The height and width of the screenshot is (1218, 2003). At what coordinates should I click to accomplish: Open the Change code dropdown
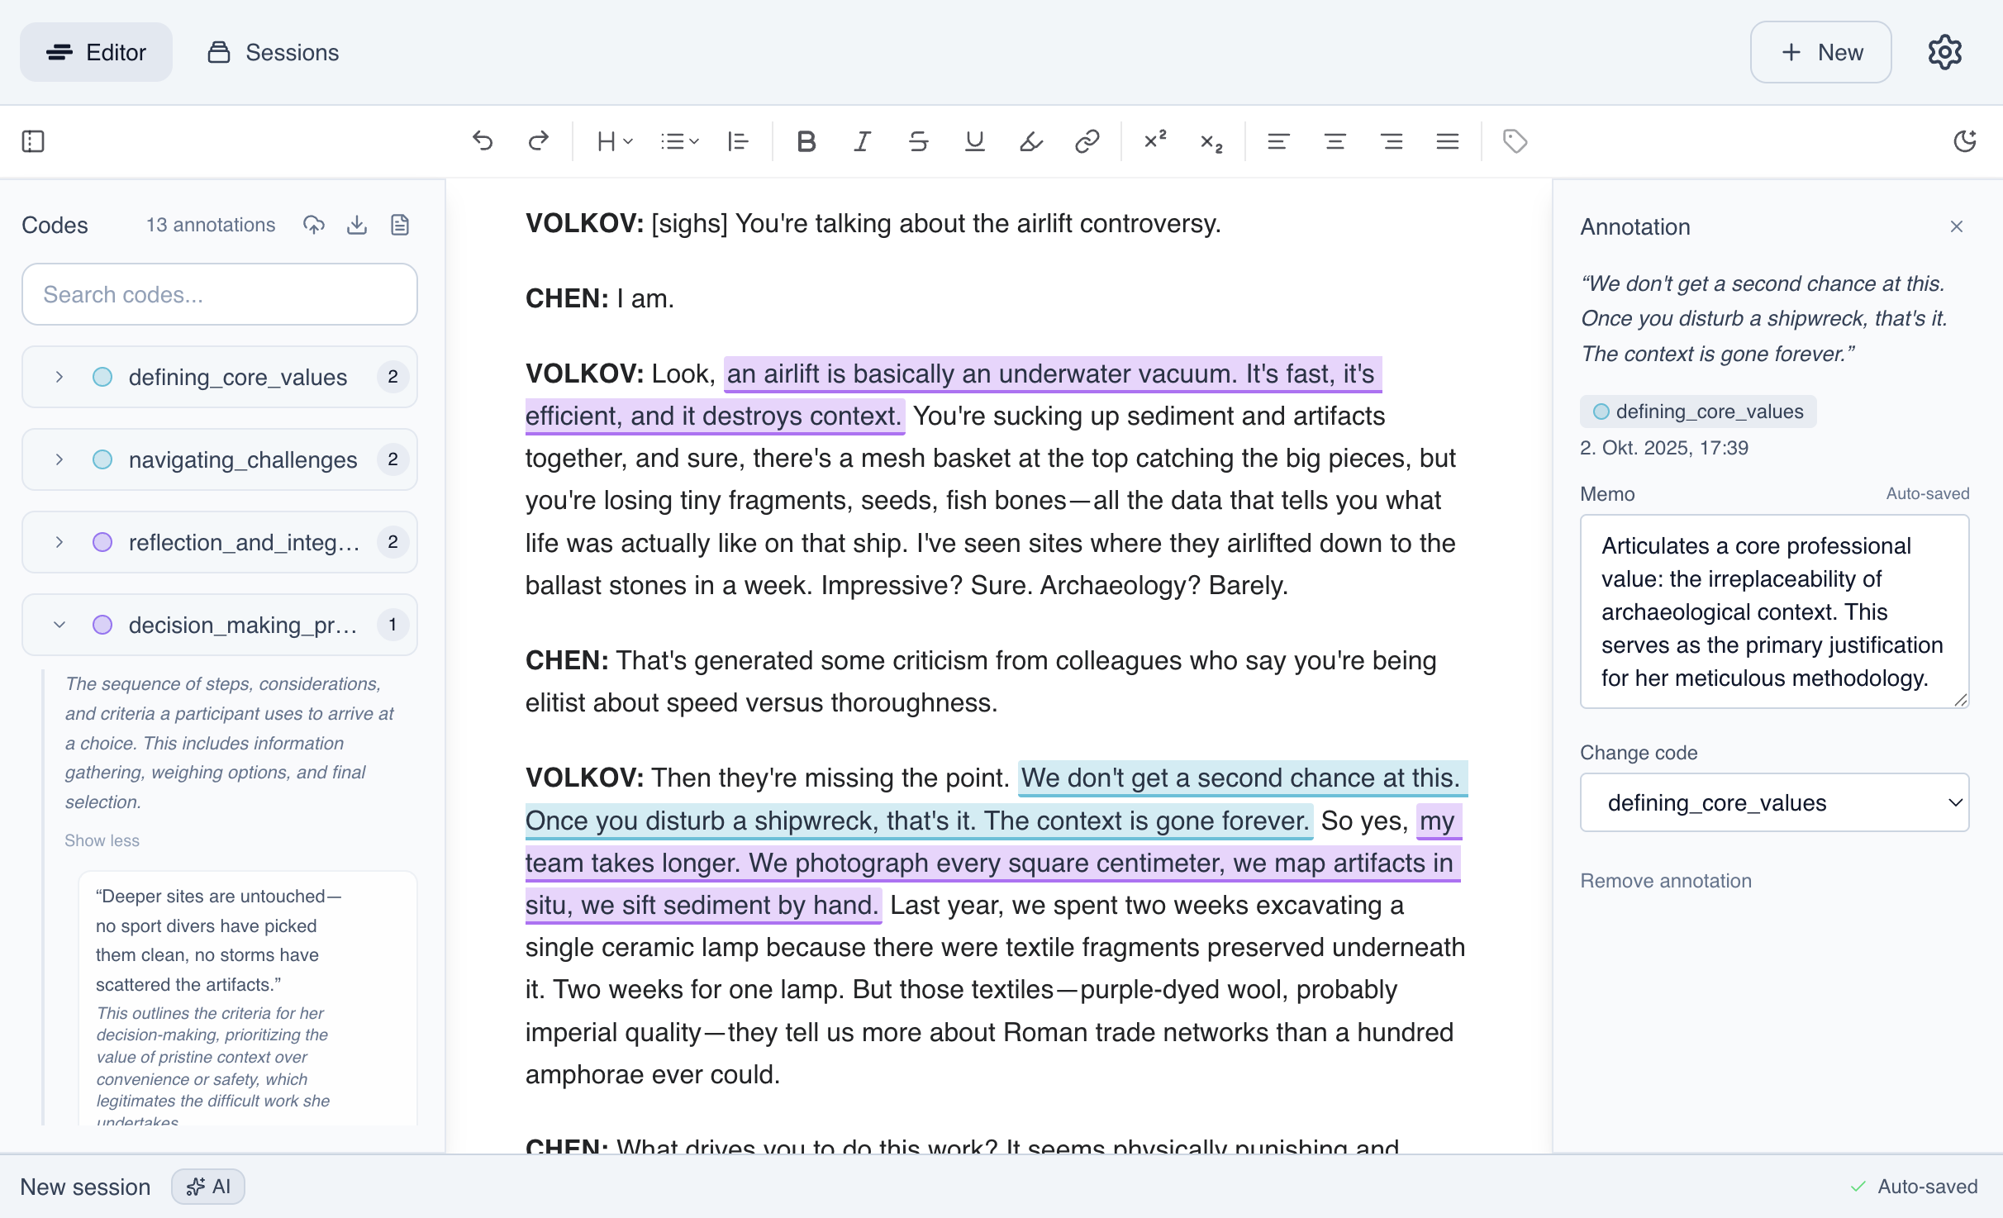(1773, 802)
